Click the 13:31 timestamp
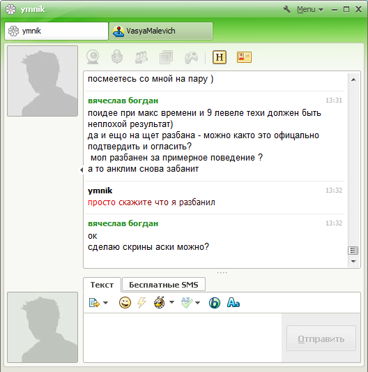The height and width of the screenshot is (372, 368). (334, 101)
